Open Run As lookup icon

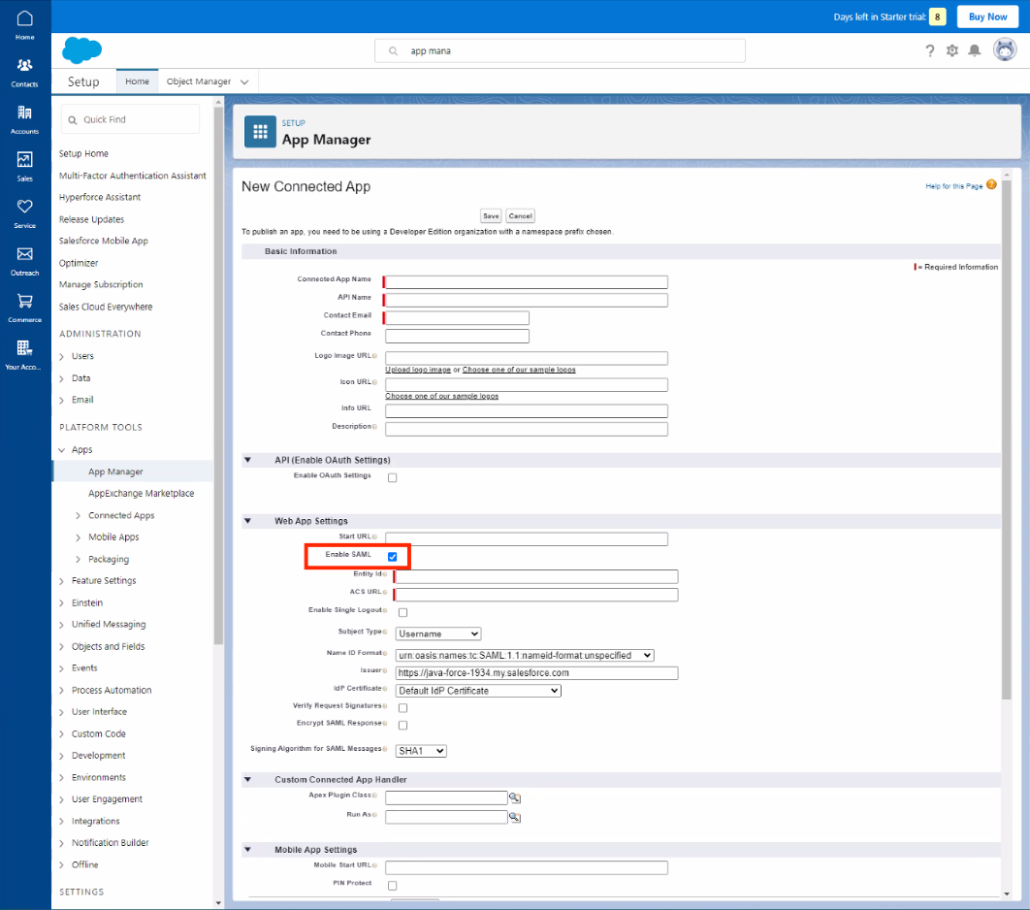click(515, 818)
